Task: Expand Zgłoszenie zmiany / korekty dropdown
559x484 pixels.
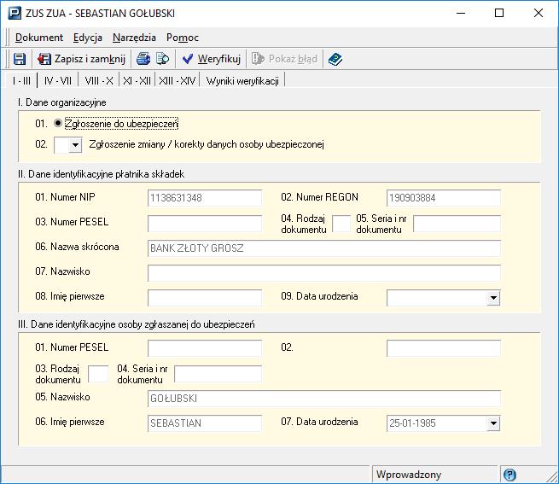Action: [x=75, y=145]
